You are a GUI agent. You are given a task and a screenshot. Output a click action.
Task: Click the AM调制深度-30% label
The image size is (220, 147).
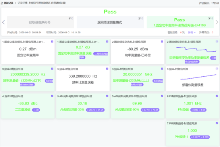[x=72, y=110]
